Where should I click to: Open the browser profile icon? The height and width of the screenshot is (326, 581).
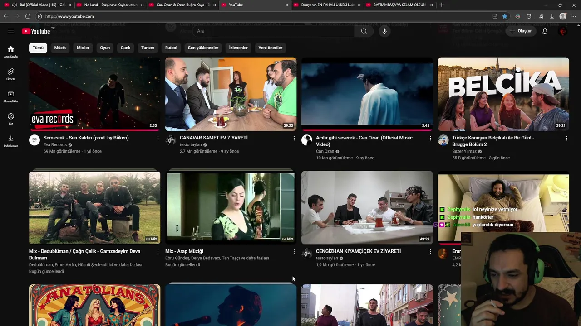click(563, 16)
